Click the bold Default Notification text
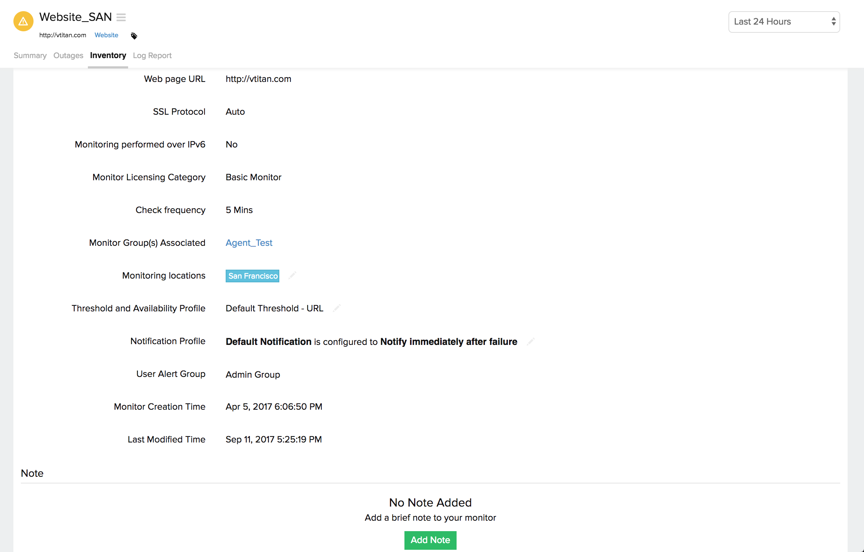 pos(268,342)
